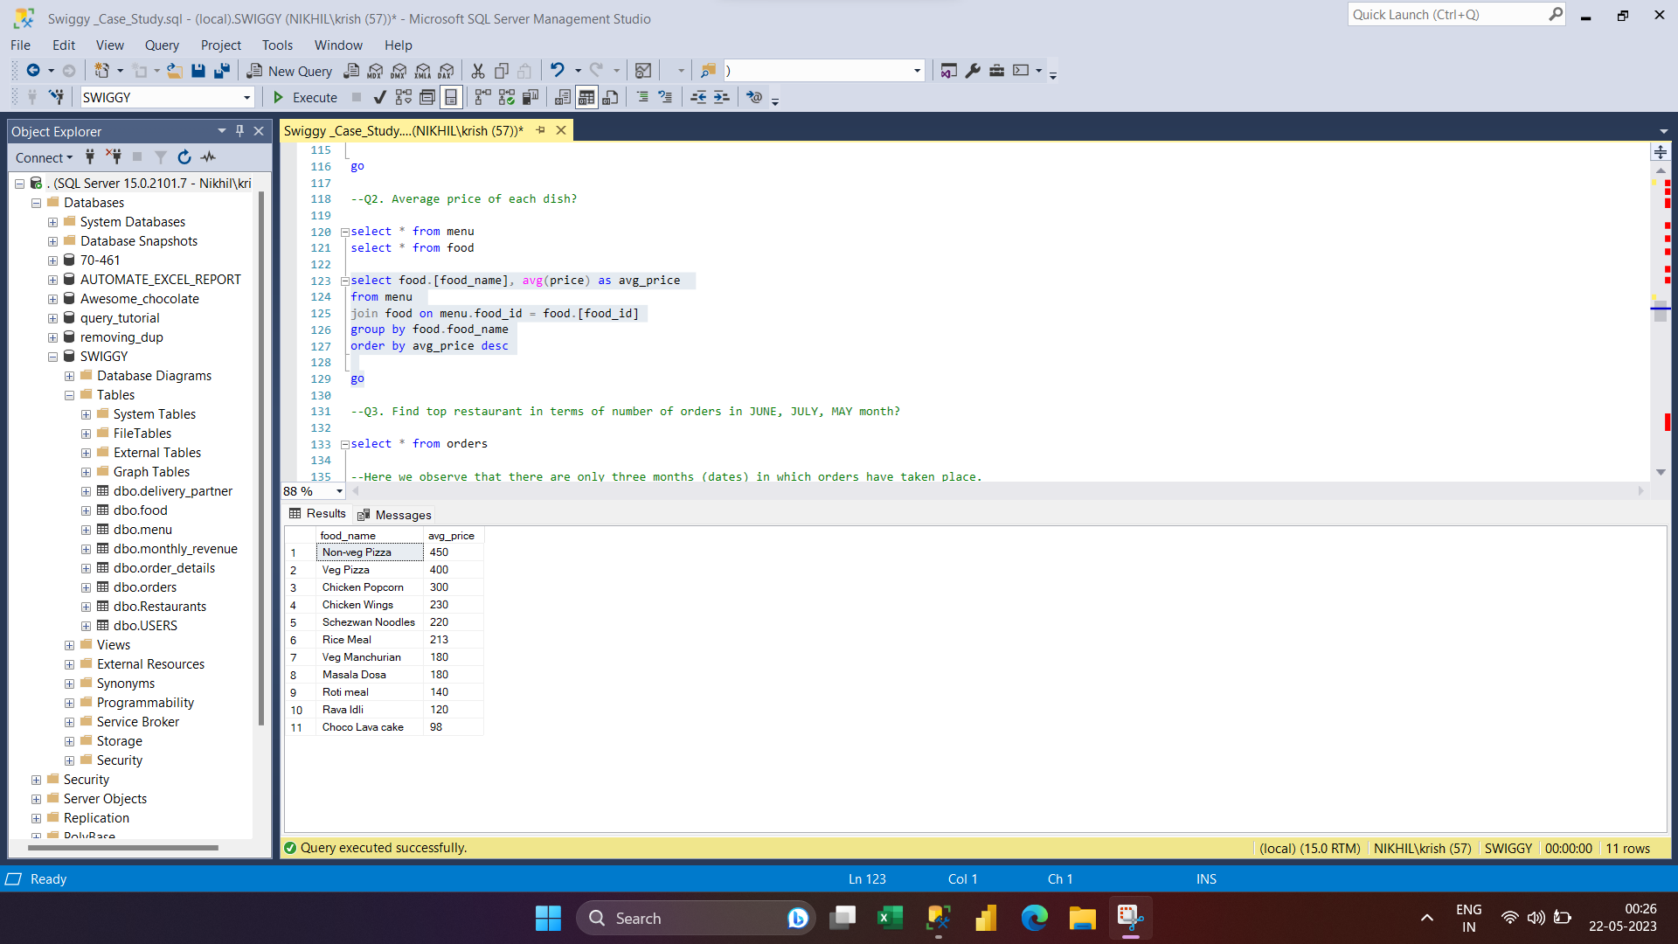Click the Find in Files icon
This screenshot has height=944, width=1678.
coord(708,71)
